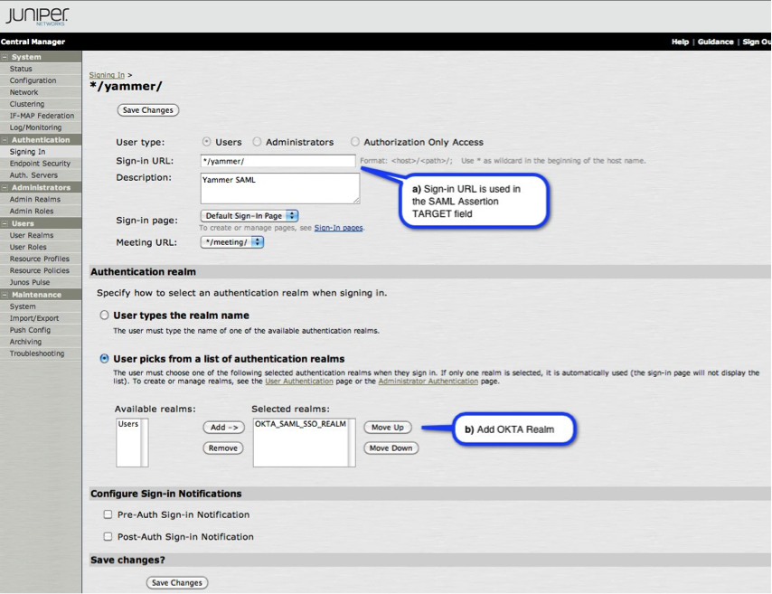Open the Help link in header
Viewport: 772px width, 594px height.
point(680,42)
